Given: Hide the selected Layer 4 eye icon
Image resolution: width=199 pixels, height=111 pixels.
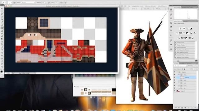Looking at the screenshot, I should [175, 77].
